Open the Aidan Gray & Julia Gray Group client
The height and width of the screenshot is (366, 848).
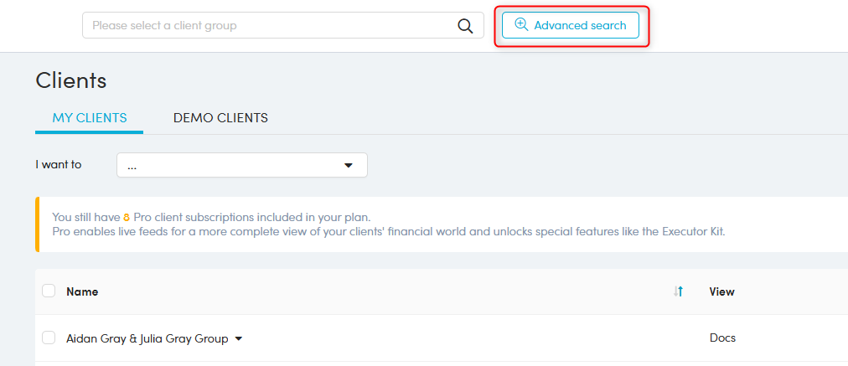click(147, 338)
